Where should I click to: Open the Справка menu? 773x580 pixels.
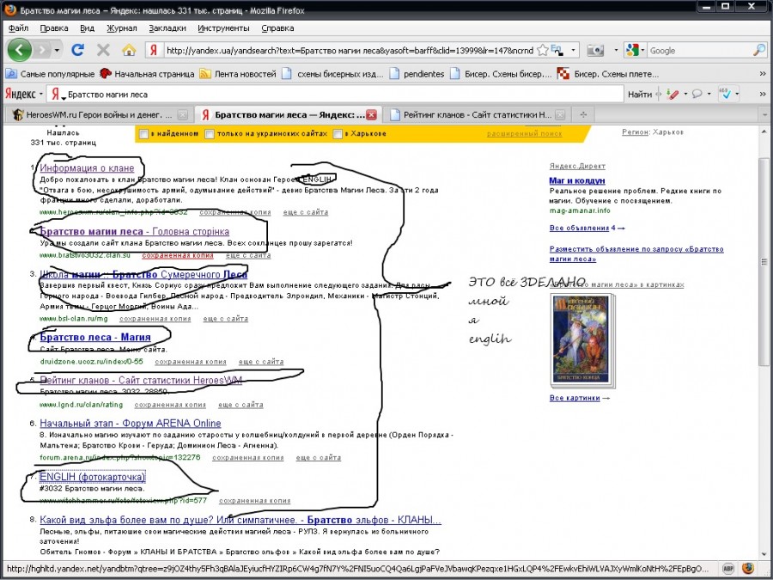coord(277,28)
